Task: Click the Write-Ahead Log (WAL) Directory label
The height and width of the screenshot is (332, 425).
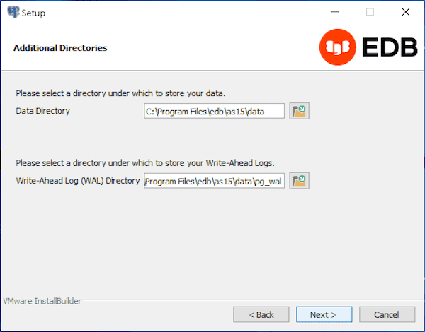Action: [x=78, y=181]
